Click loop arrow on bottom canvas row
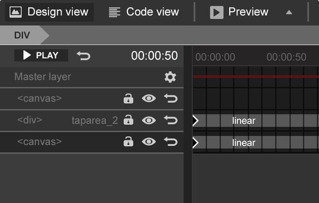The width and height of the screenshot is (319, 203). [171, 142]
